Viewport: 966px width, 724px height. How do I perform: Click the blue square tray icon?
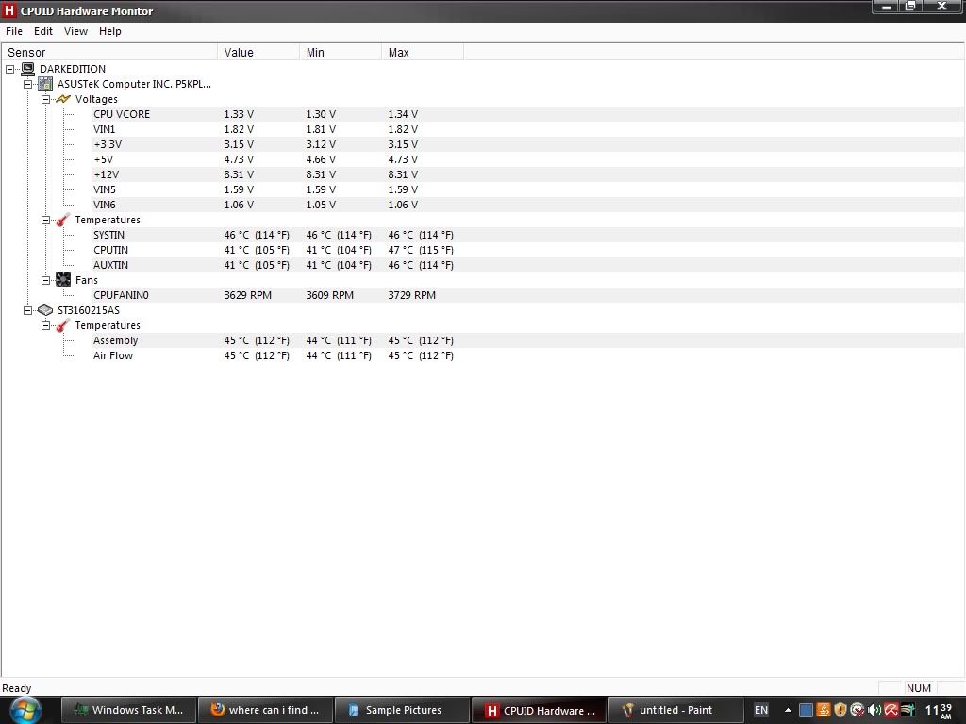click(806, 710)
